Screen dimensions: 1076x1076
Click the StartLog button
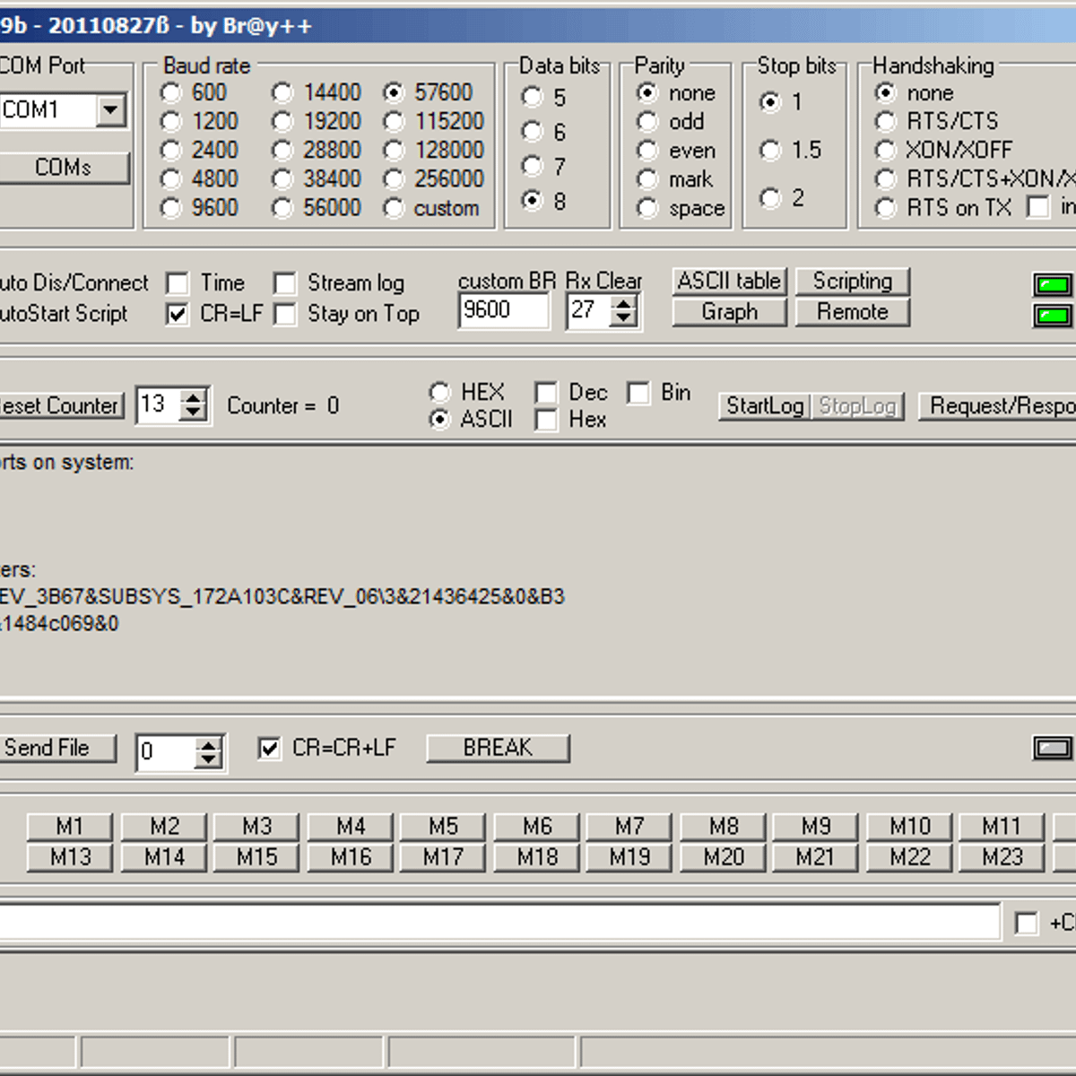pos(765,406)
